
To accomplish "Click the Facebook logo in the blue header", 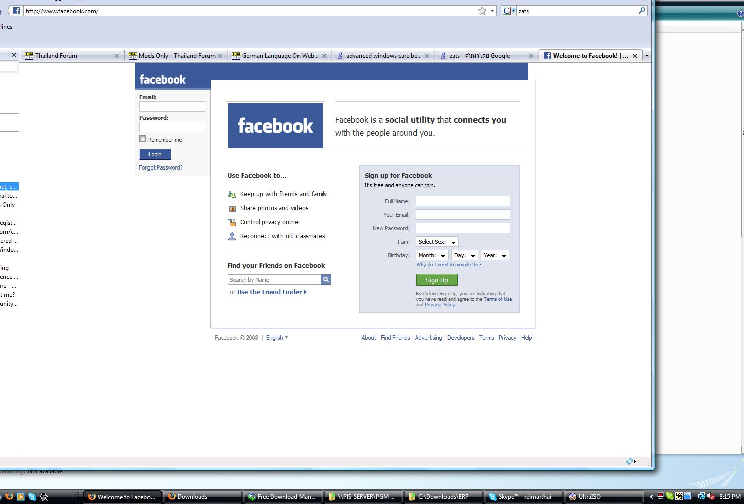I will (x=163, y=79).
